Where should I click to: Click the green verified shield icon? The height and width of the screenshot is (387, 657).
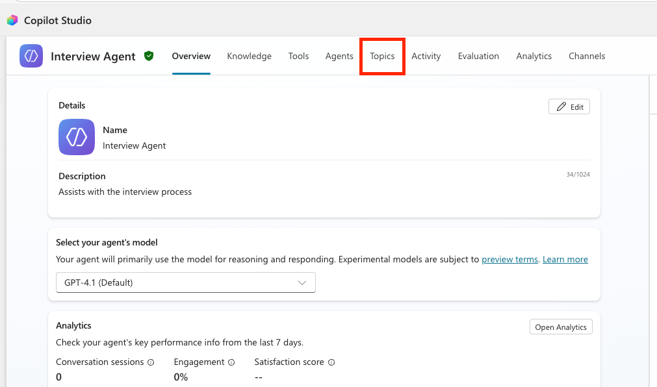tap(149, 56)
